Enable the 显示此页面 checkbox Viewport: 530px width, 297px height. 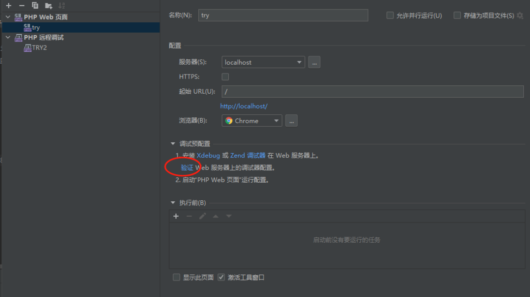[176, 277]
